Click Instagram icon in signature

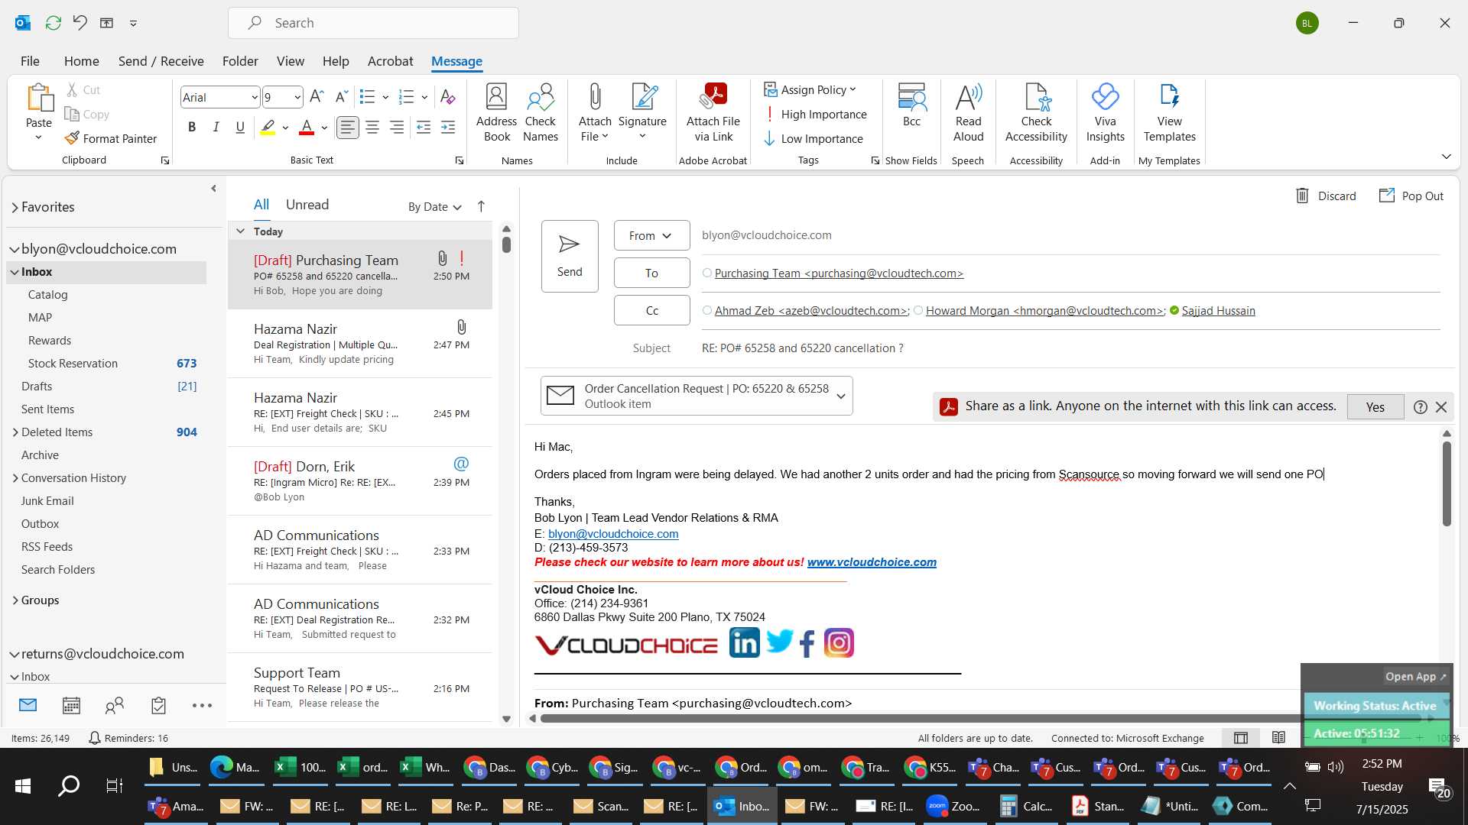tap(839, 643)
